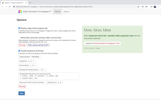Image resolution: width=161 pixels, height=100 pixels.
Task: Click Video volume was last at 50% badge
Action: point(38,45)
